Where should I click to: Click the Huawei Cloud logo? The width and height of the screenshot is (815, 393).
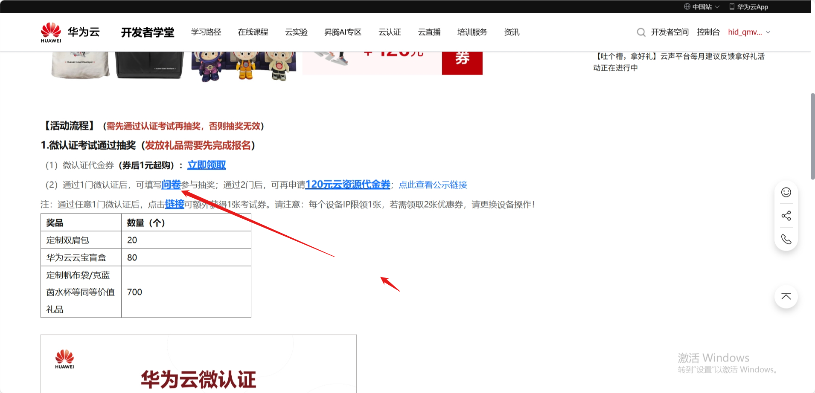click(x=70, y=32)
